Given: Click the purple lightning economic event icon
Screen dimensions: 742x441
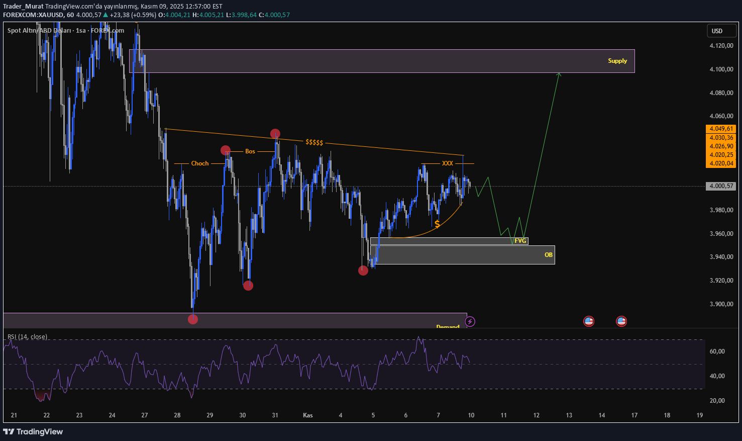Looking at the screenshot, I should 470,321.
